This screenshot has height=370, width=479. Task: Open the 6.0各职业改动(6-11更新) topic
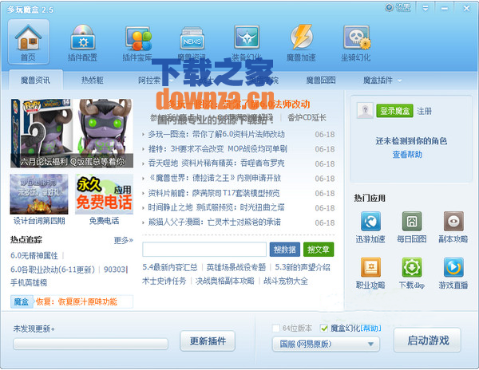(x=53, y=270)
